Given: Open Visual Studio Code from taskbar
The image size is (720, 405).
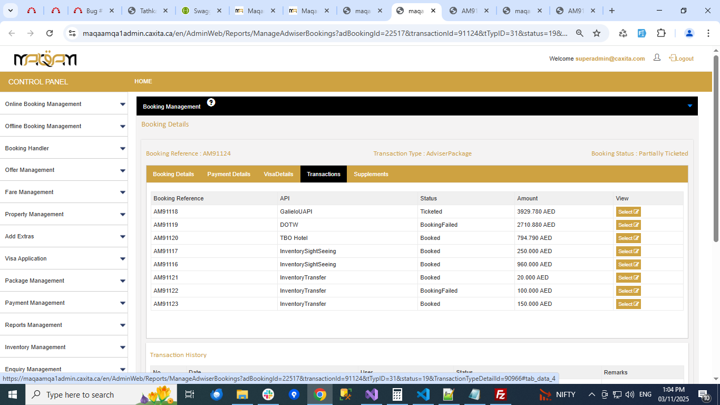Looking at the screenshot, I should (x=423, y=394).
